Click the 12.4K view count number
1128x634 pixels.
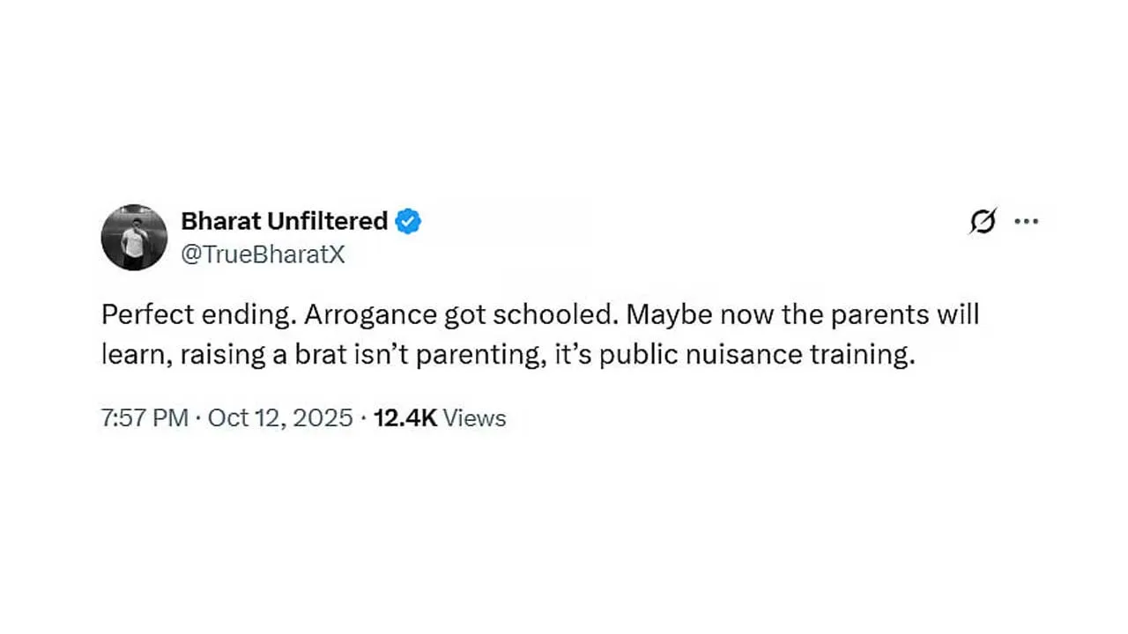pos(405,417)
